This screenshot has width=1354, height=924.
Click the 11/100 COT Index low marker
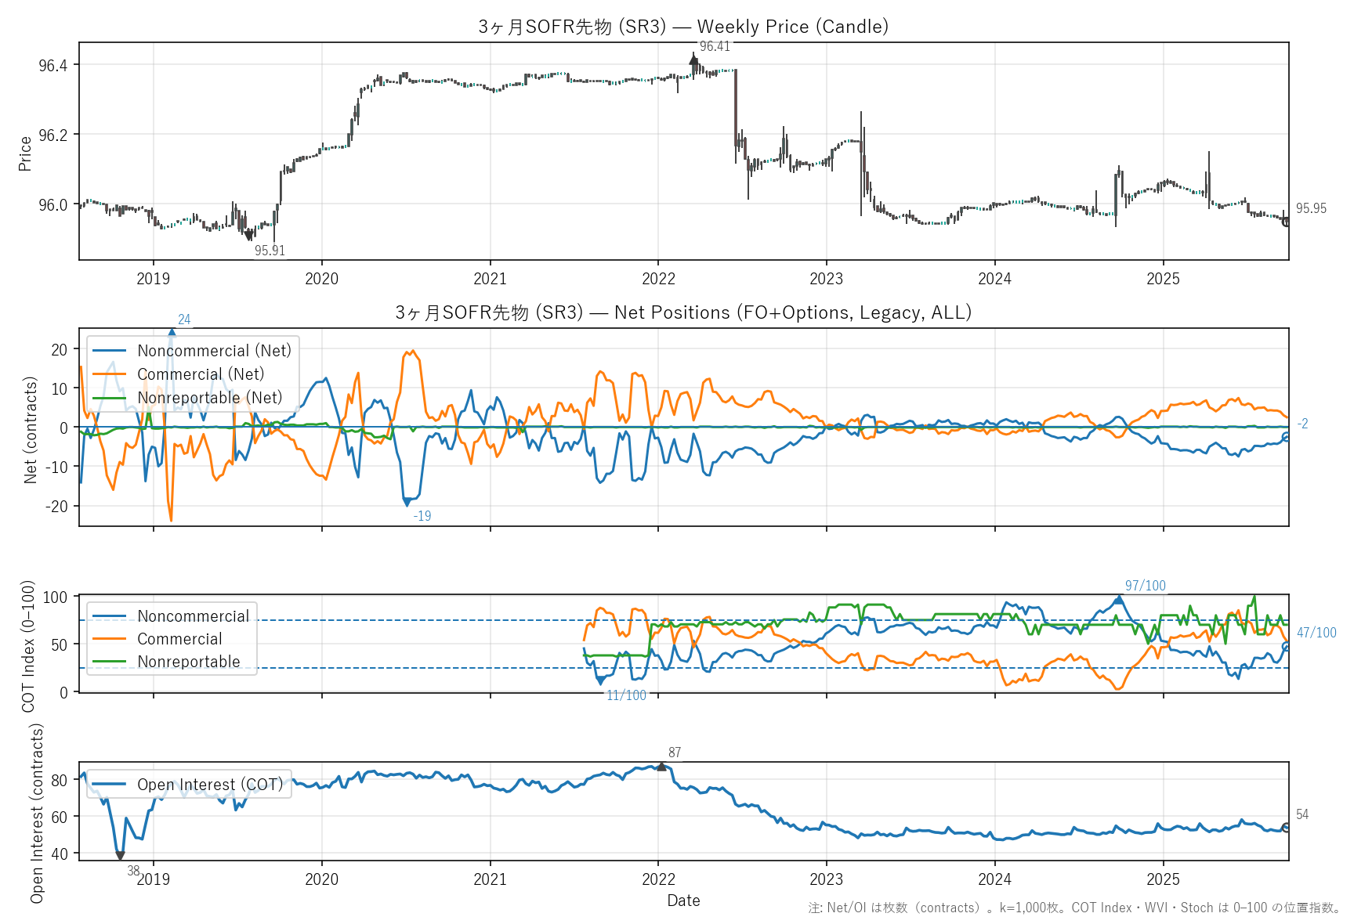(x=601, y=680)
